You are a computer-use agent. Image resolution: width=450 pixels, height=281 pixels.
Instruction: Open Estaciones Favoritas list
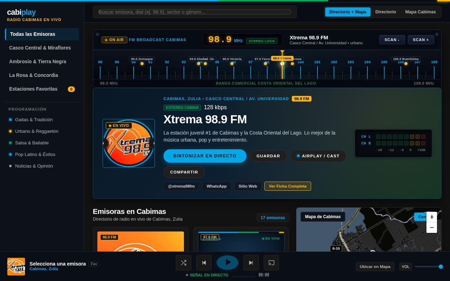pos(42,89)
